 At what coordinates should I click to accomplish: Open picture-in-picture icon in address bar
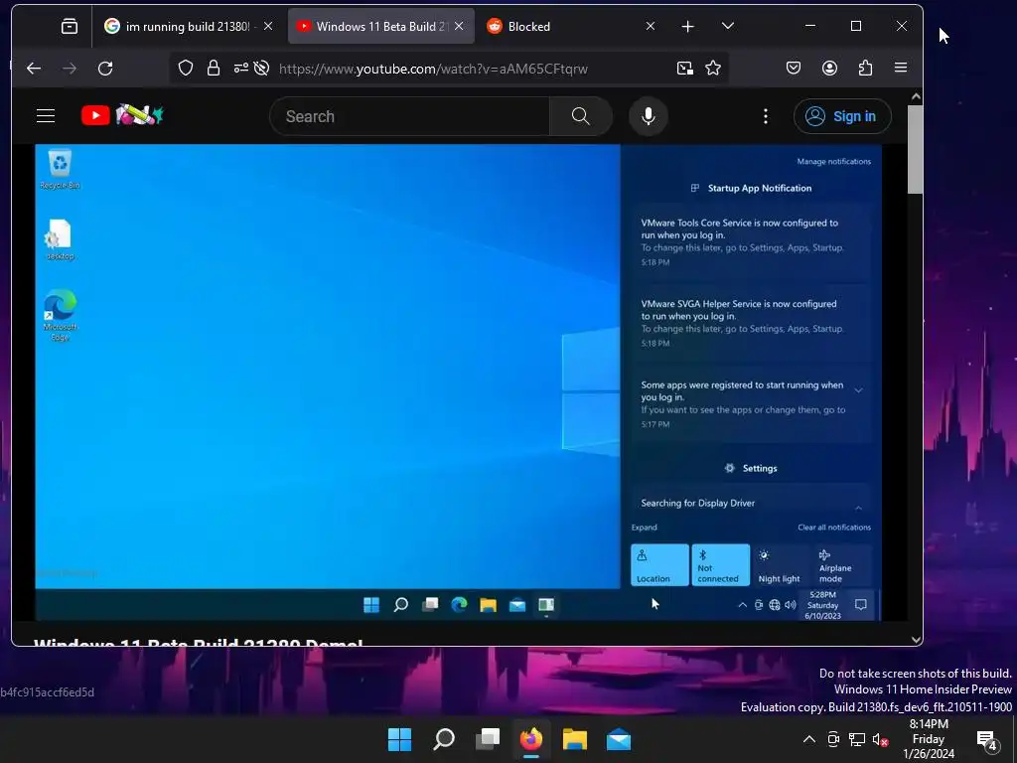684,69
